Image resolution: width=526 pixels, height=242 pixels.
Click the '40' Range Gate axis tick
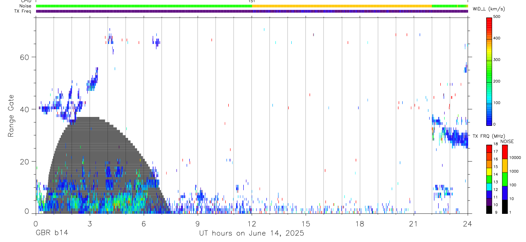[25, 109]
